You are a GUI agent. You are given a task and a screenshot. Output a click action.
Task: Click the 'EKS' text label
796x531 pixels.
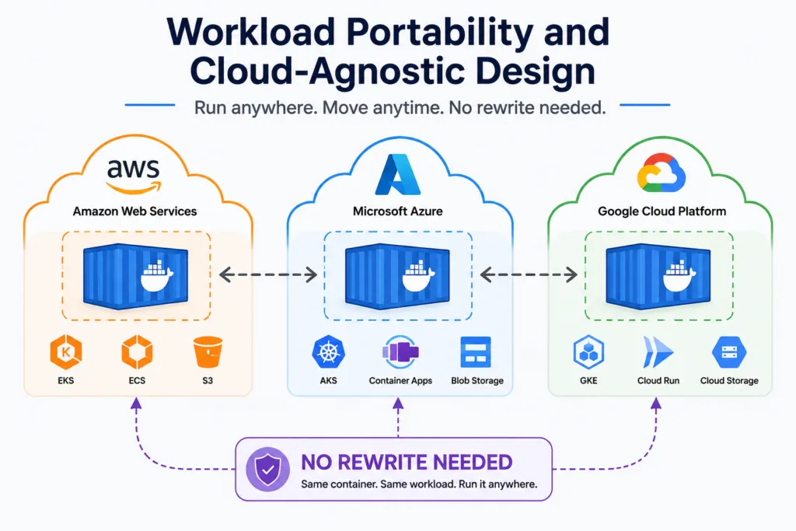[66, 381]
